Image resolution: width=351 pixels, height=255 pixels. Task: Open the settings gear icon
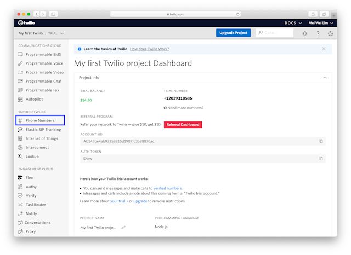pos(330,33)
